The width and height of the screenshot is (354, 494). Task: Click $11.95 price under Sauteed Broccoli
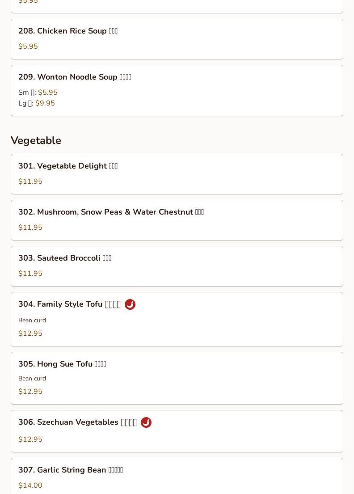tap(30, 274)
